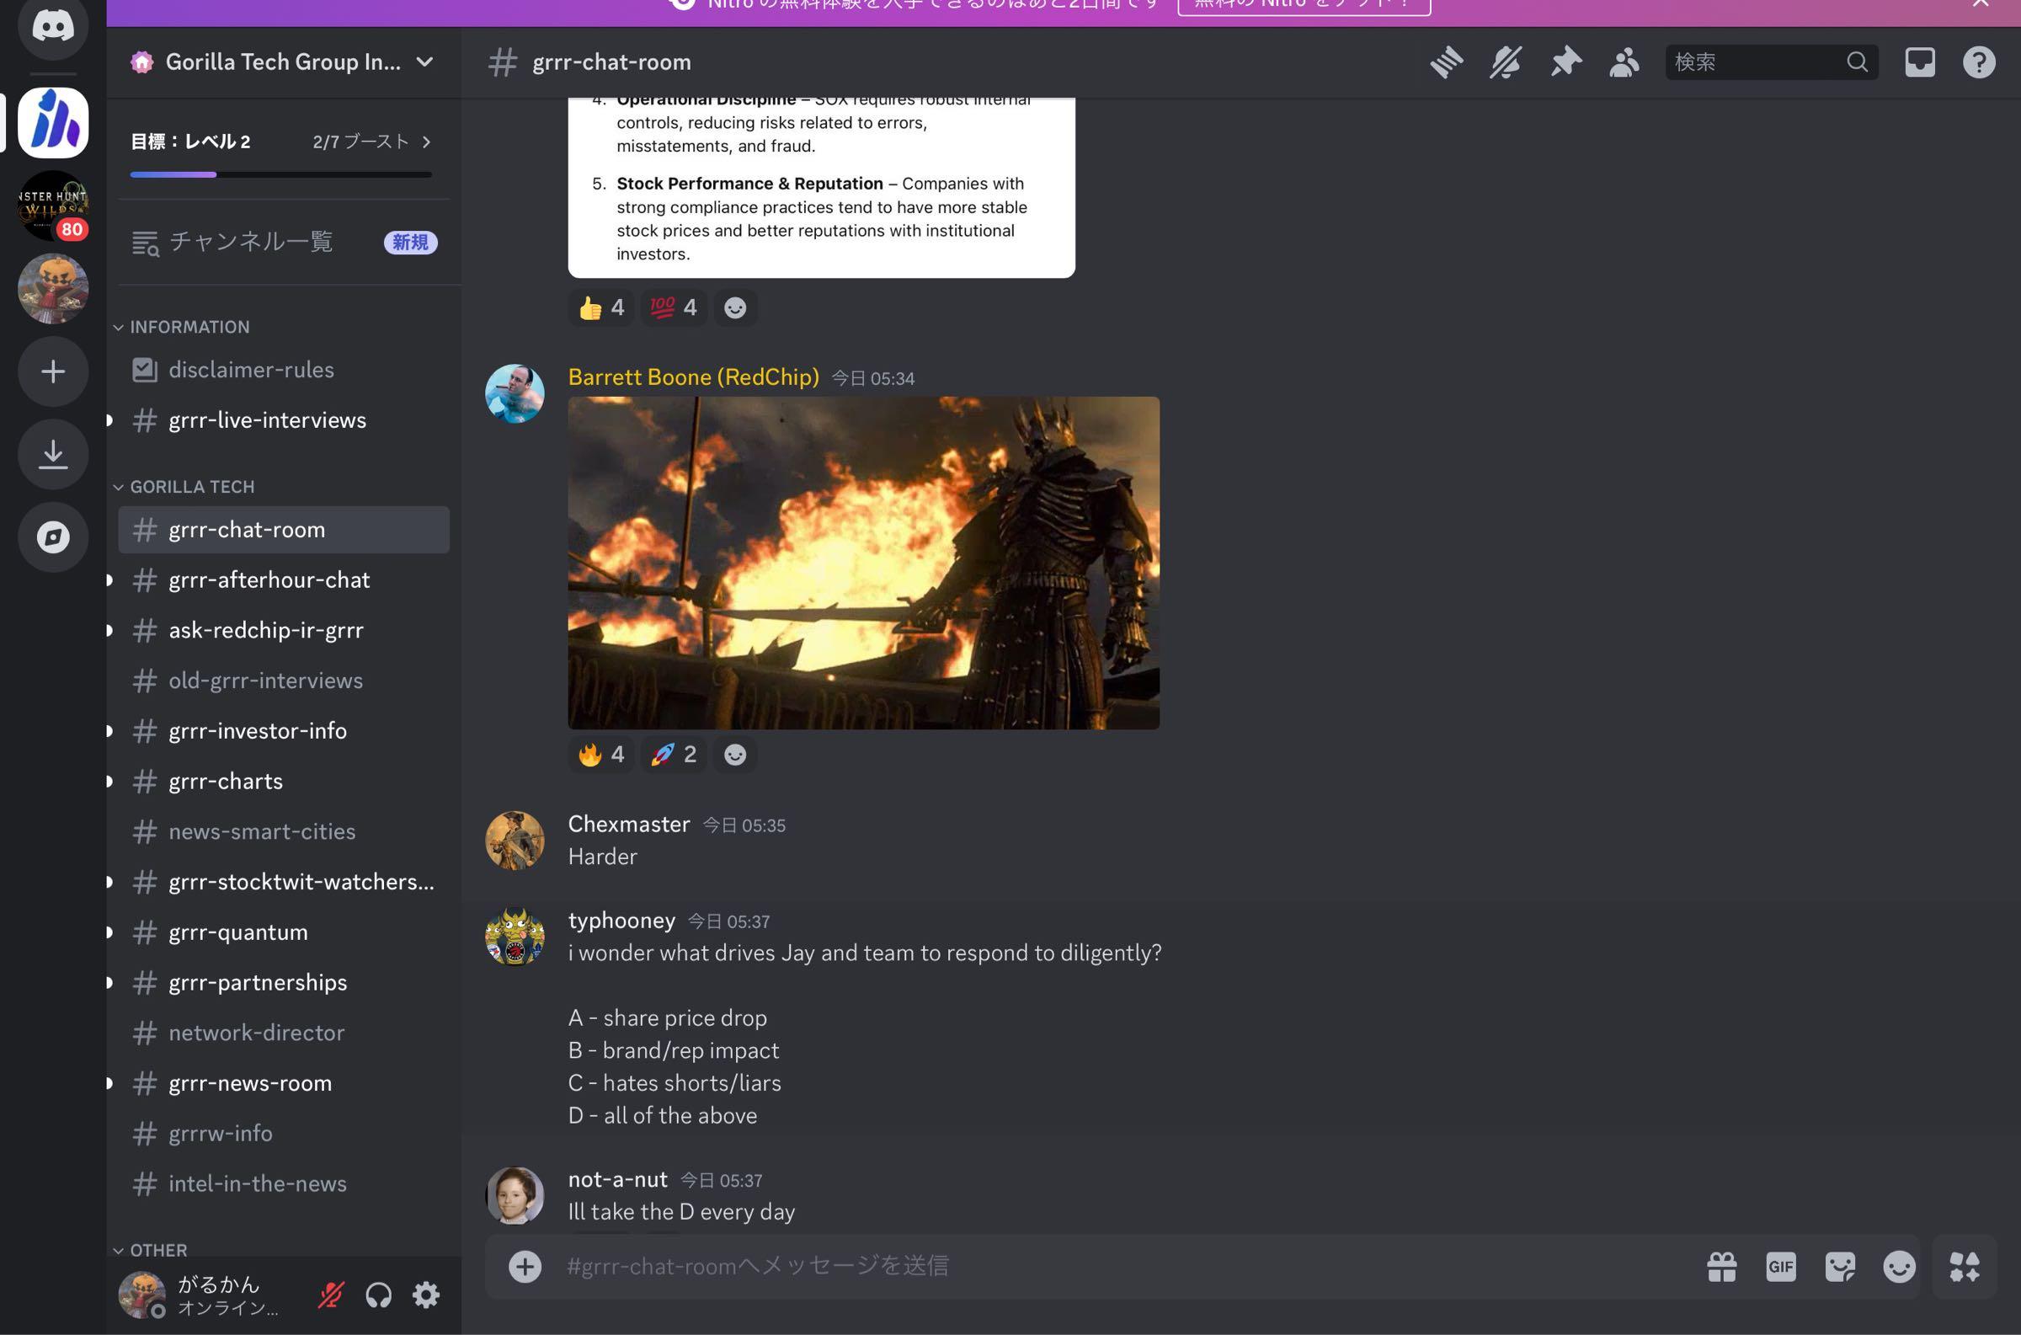Viewport: 2021px width, 1335px height.
Task: Click the server boost progress bar
Action: [x=280, y=174]
